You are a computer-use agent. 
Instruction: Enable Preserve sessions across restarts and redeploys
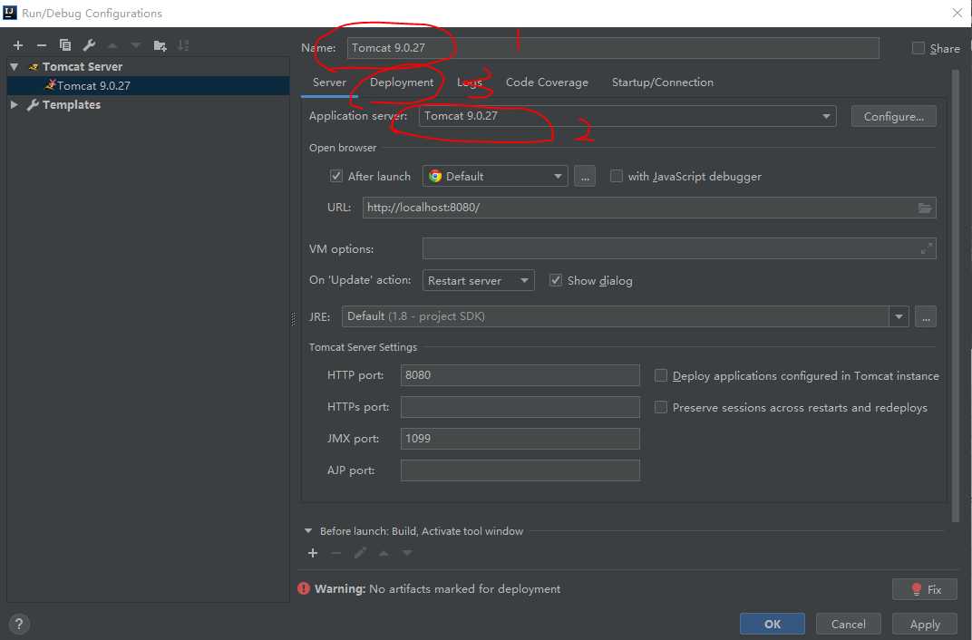661,407
